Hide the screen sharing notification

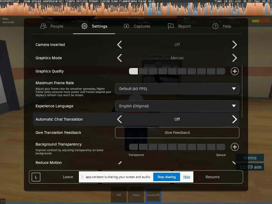pos(187,177)
